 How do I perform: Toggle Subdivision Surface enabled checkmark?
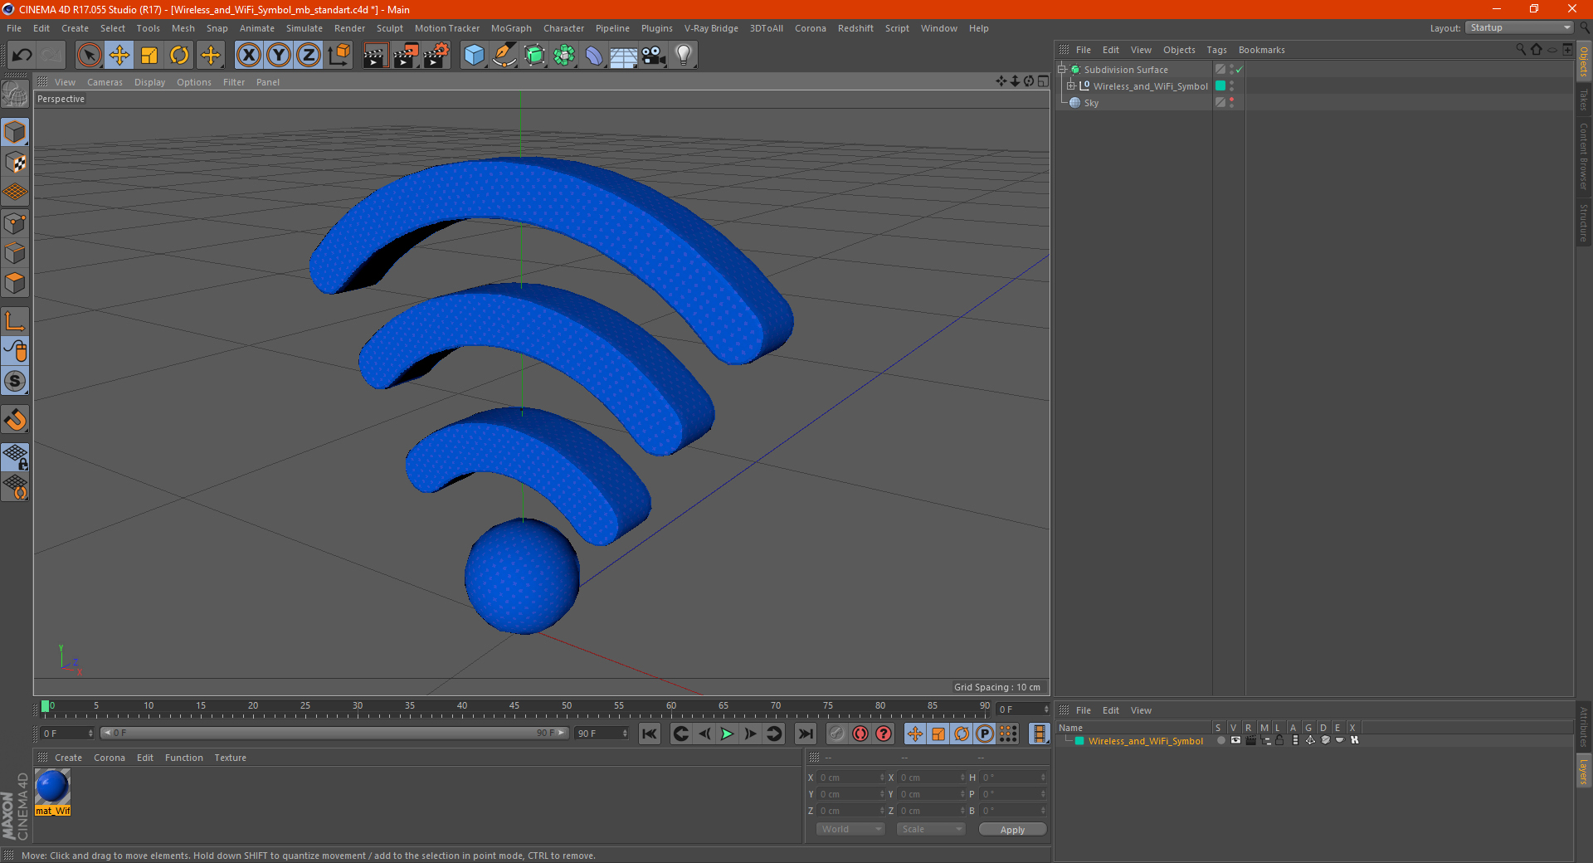pyautogui.click(x=1239, y=70)
